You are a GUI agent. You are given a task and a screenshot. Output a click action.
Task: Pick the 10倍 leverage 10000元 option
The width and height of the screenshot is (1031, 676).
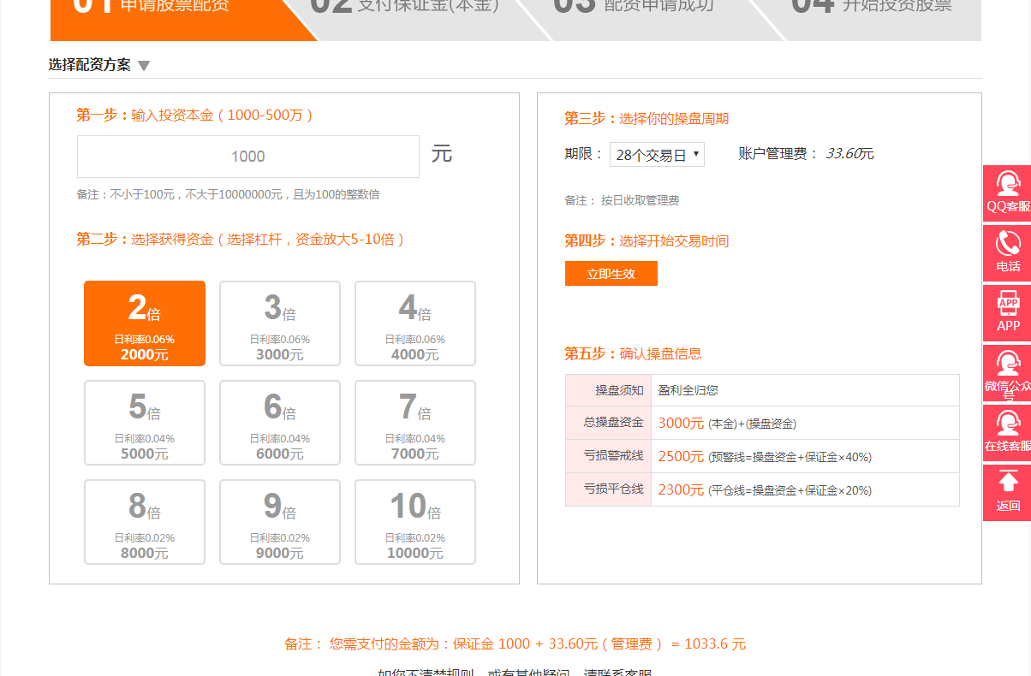[415, 522]
